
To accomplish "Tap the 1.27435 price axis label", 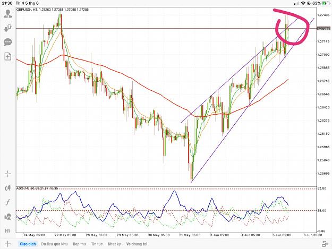I will (x=324, y=15).
